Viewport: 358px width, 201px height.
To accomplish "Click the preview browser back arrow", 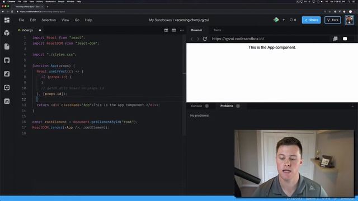I will (x=192, y=39).
